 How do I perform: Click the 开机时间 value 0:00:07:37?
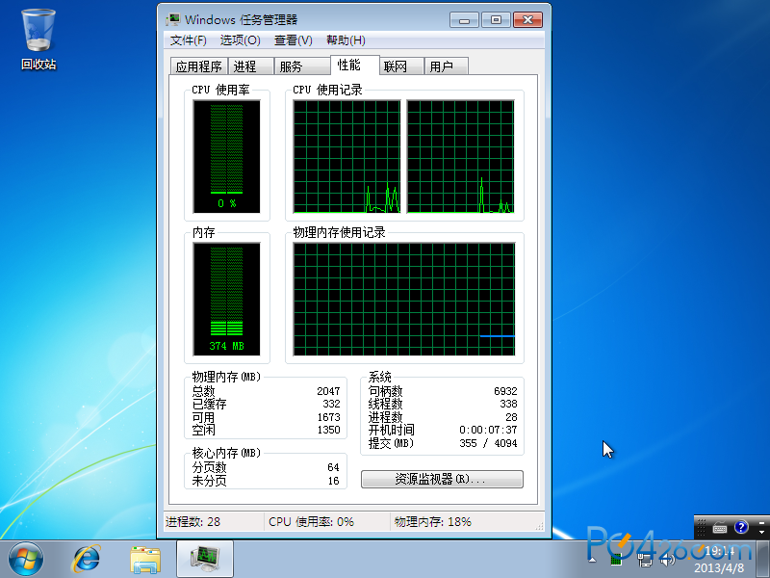pos(488,430)
